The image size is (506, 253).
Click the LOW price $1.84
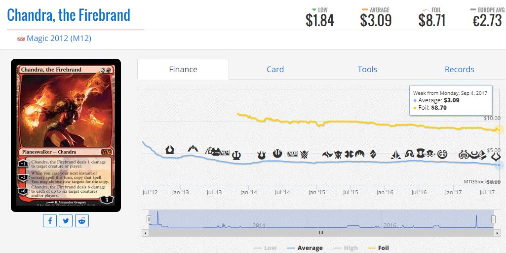[320, 20]
